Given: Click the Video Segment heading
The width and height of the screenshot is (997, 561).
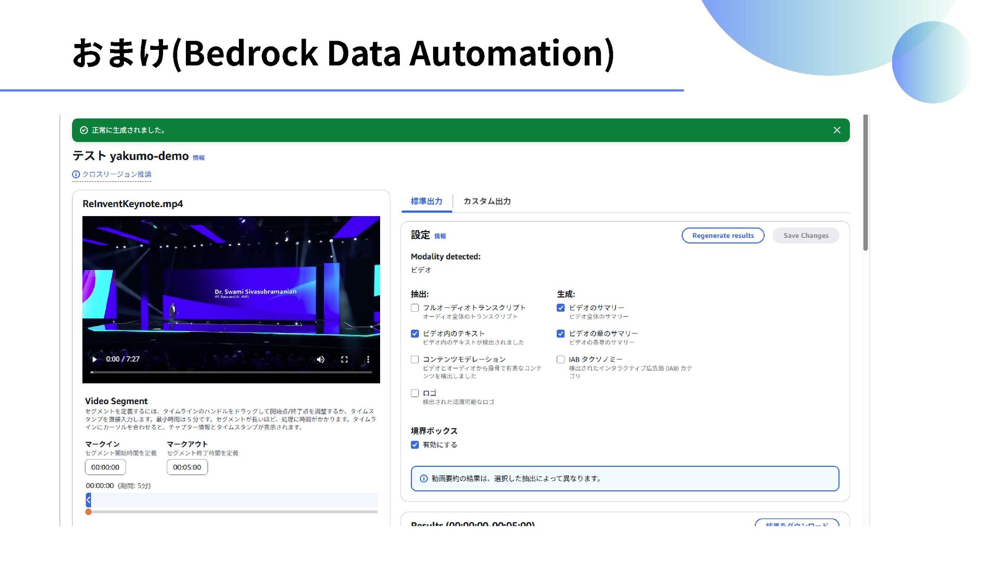Looking at the screenshot, I should (x=116, y=402).
